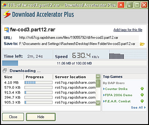
Task: Click the connection list scroll up arrow
Action: coord(98,76)
